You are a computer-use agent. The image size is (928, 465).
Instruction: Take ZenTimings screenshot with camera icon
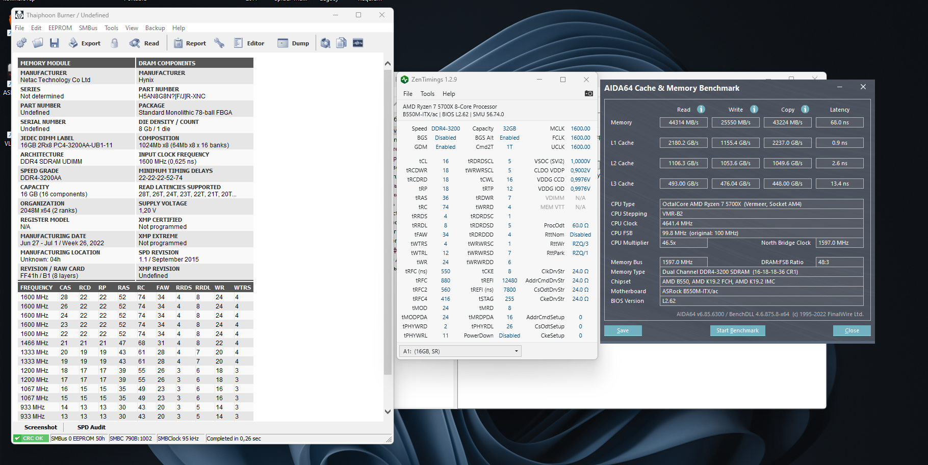[x=589, y=94]
